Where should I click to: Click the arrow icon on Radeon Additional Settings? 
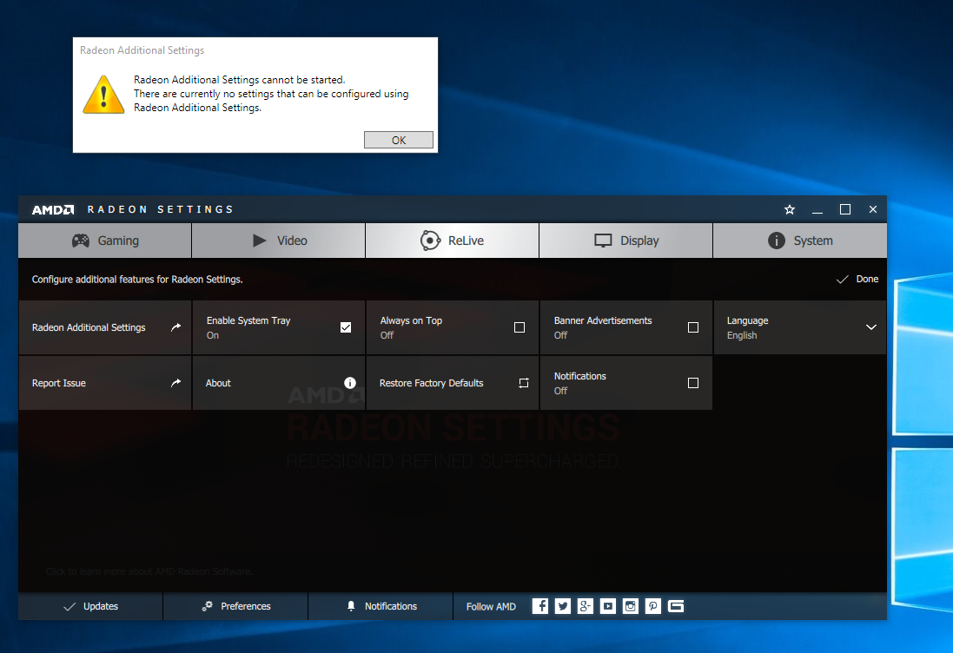(175, 327)
